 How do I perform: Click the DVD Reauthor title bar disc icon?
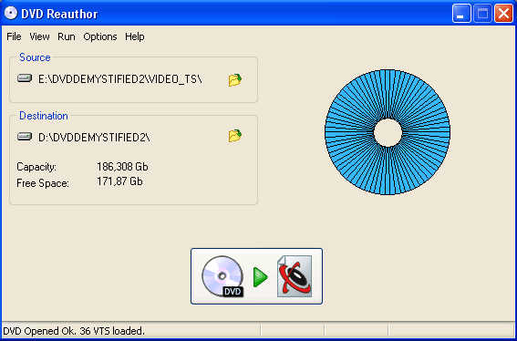[11, 14]
